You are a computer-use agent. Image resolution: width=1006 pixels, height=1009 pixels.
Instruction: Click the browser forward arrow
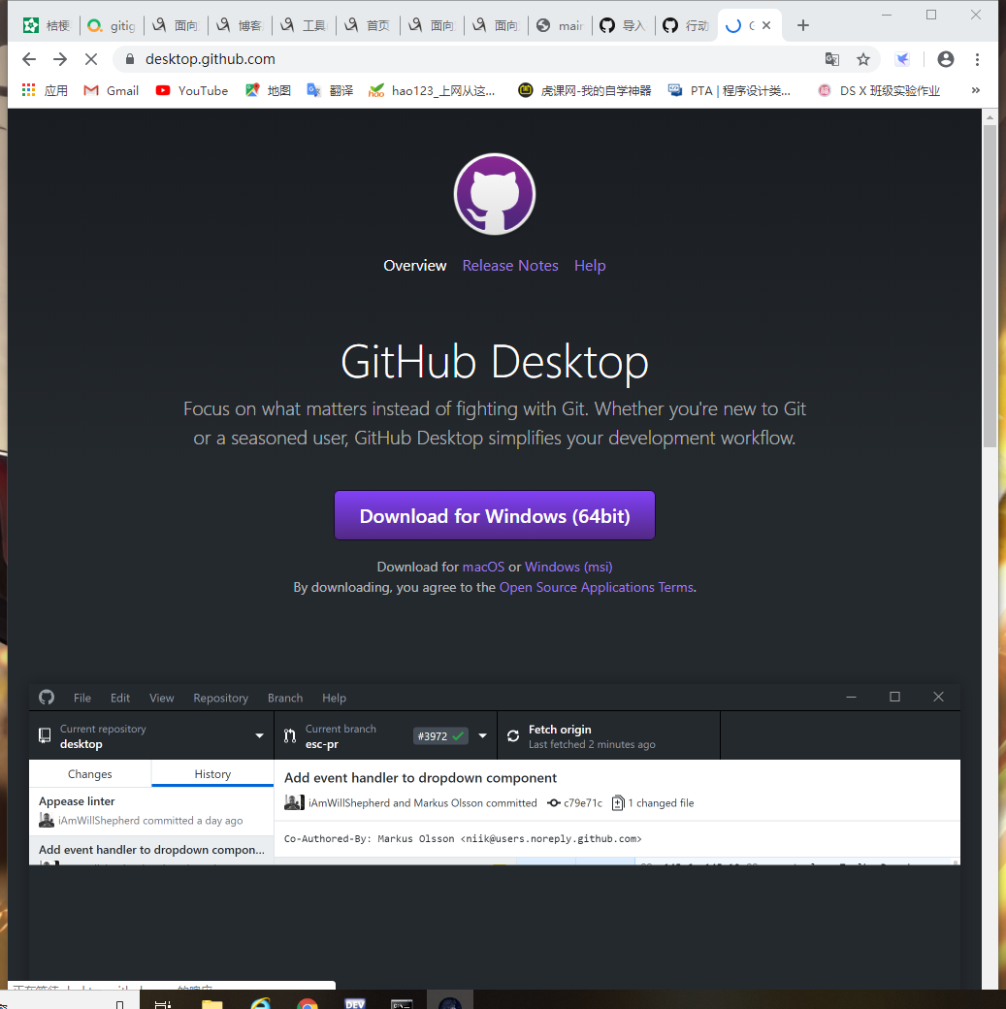tap(60, 59)
